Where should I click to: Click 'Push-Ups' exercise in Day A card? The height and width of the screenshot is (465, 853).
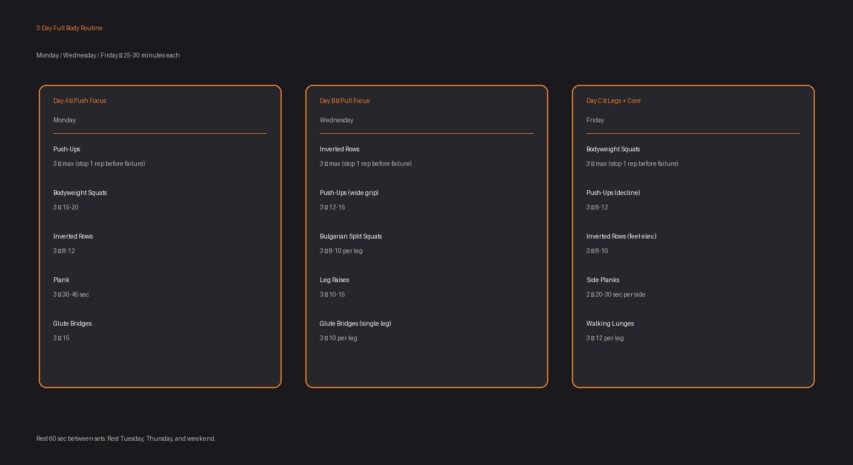(x=67, y=149)
